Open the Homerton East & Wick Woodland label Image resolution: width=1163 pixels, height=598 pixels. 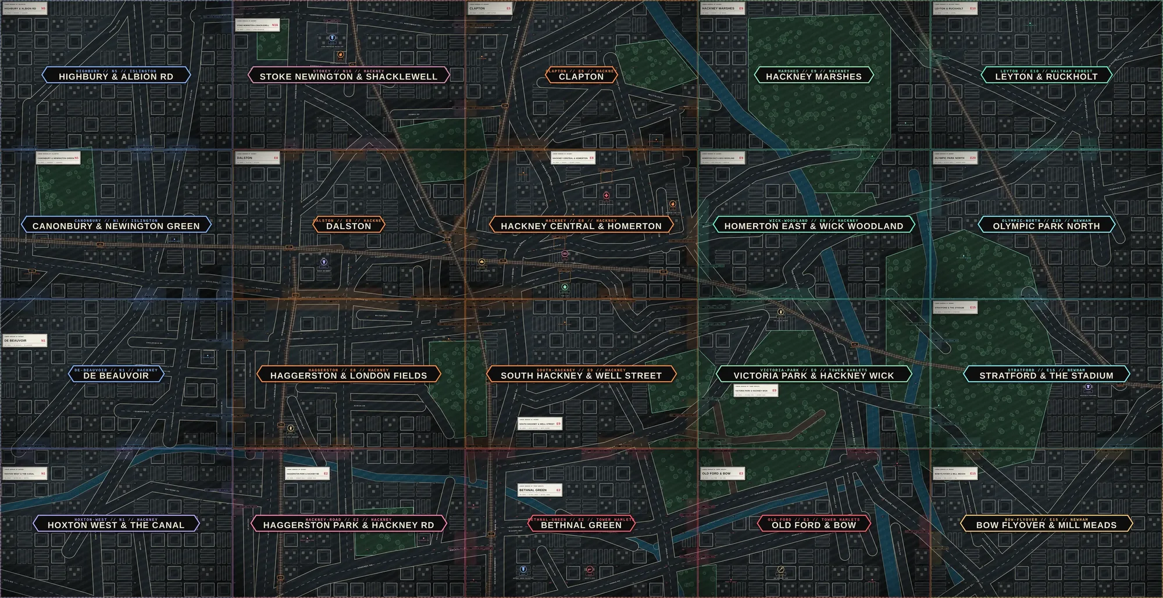(x=814, y=224)
